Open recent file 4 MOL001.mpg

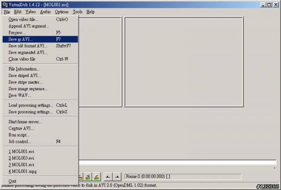pyautogui.click(x=40, y=172)
